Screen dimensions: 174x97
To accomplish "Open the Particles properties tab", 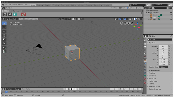I will (145, 66).
